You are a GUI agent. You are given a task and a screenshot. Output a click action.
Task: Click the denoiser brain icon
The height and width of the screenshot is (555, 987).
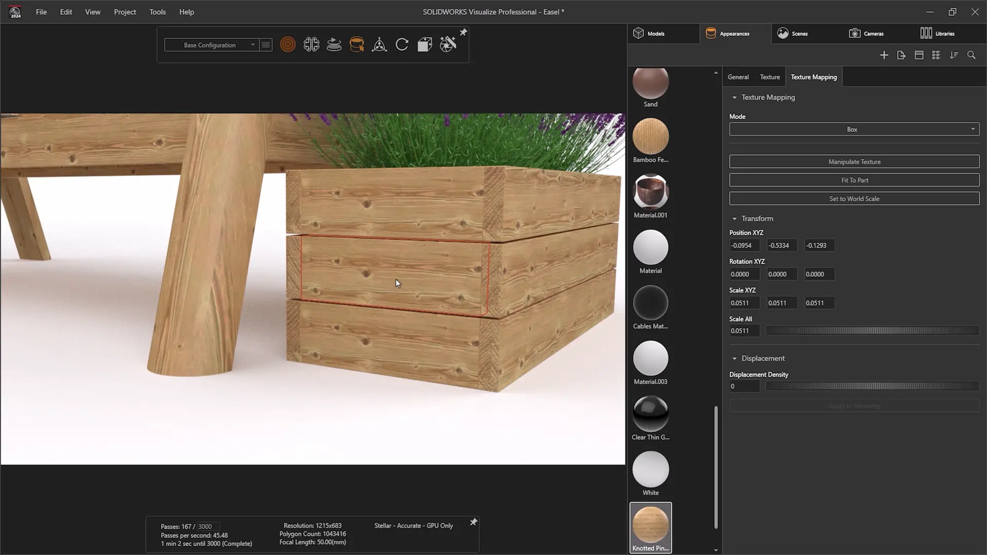pos(311,45)
